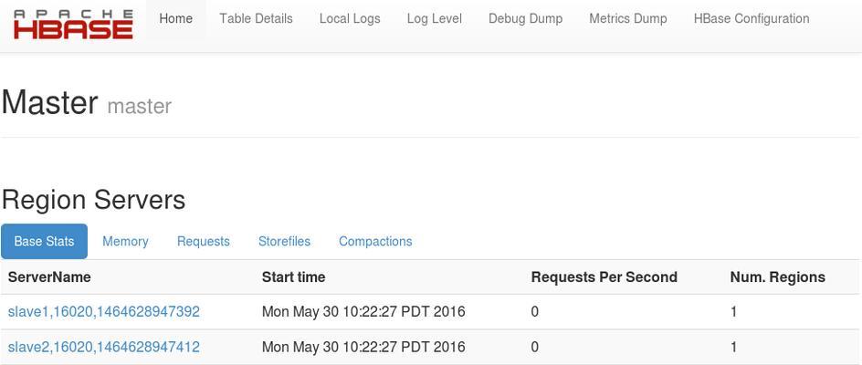The height and width of the screenshot is (365, 862).
Task: Open the Compactions tab
Action: click(375, 241)
